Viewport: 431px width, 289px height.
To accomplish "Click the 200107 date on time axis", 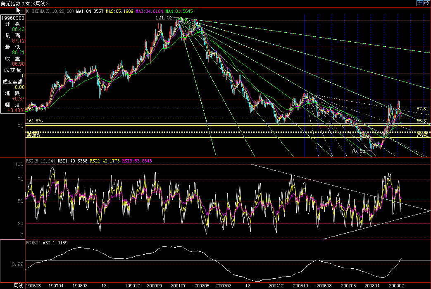I will click(178, 286).
